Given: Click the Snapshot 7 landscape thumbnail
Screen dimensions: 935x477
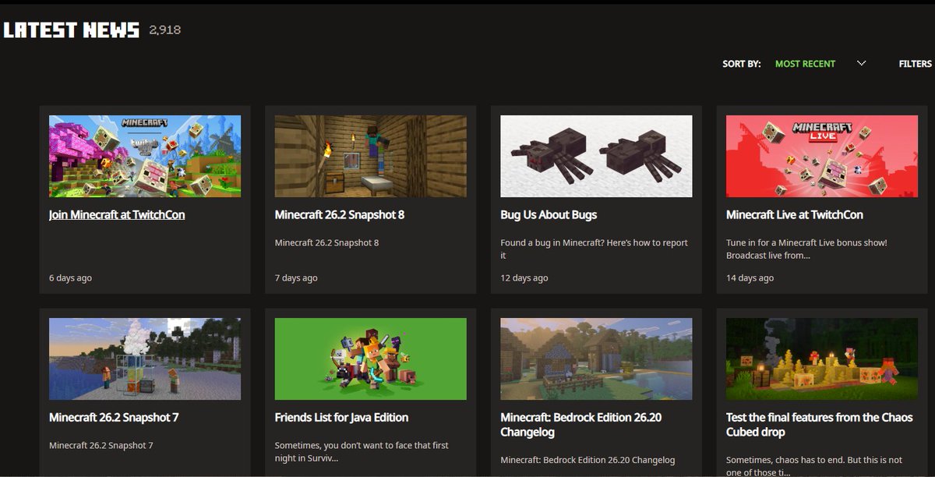Looking at the screenshot, I should pos(145,359).
